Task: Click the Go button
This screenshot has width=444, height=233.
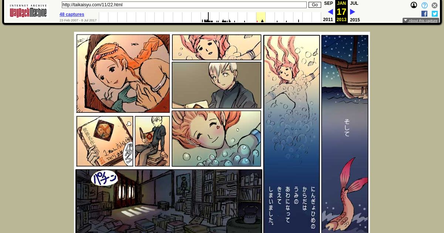Action: pos(315,5)
